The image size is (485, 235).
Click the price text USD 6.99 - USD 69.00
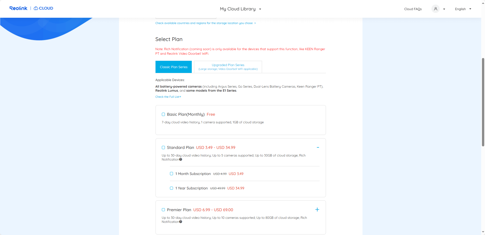[213, 210]
